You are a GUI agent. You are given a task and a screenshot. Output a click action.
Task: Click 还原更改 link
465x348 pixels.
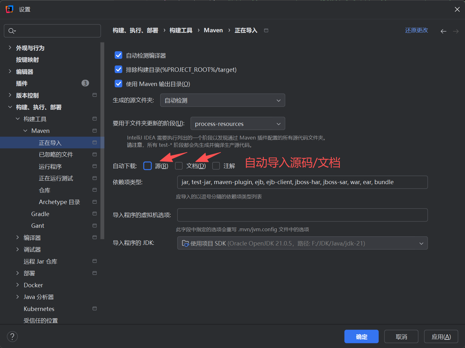[416, 30]
